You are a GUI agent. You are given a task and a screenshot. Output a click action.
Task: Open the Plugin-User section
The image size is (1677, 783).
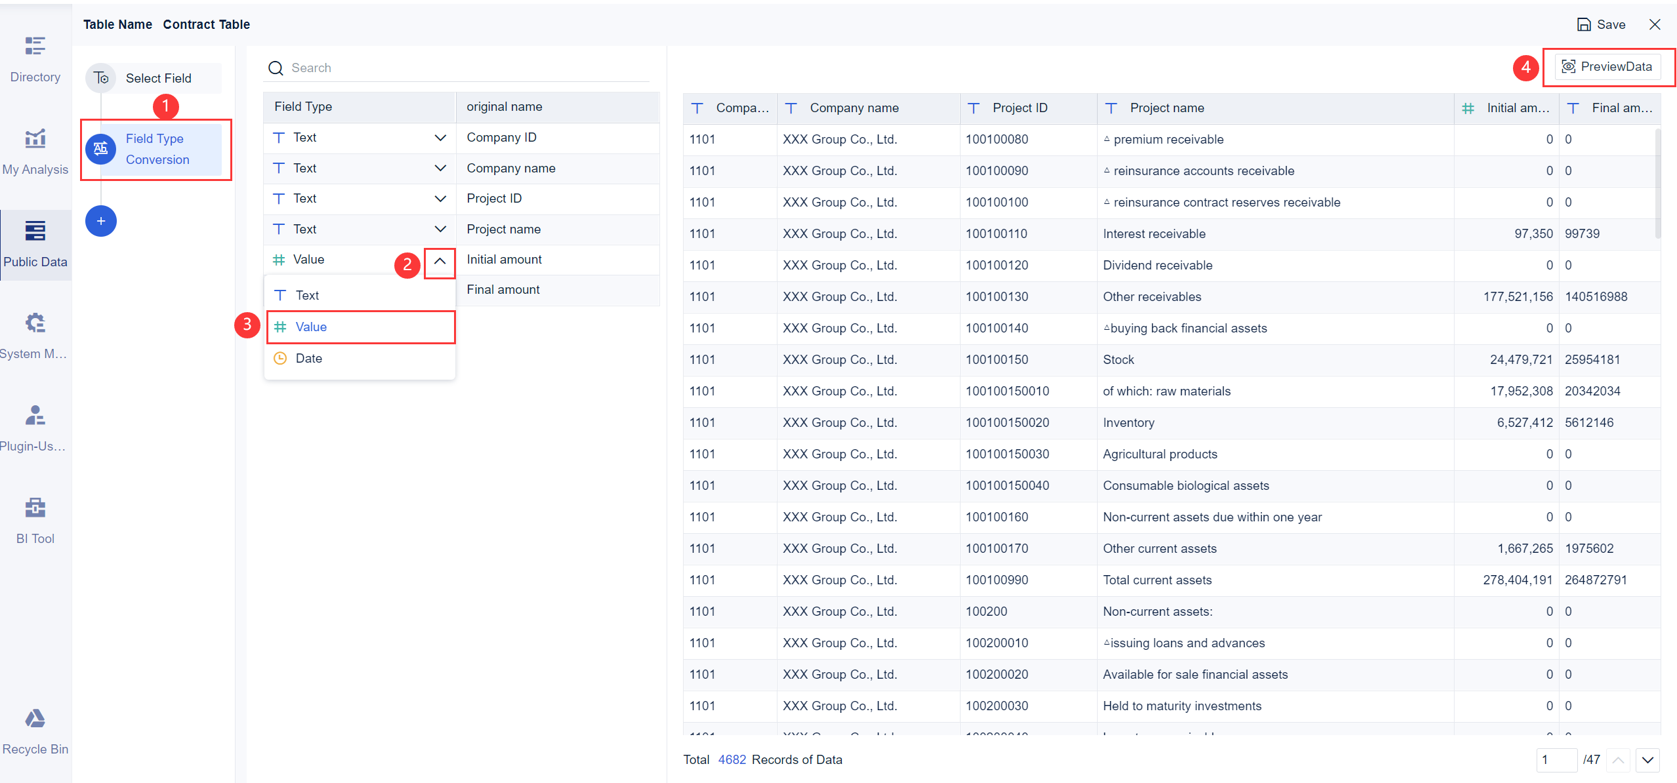point(35,428)
